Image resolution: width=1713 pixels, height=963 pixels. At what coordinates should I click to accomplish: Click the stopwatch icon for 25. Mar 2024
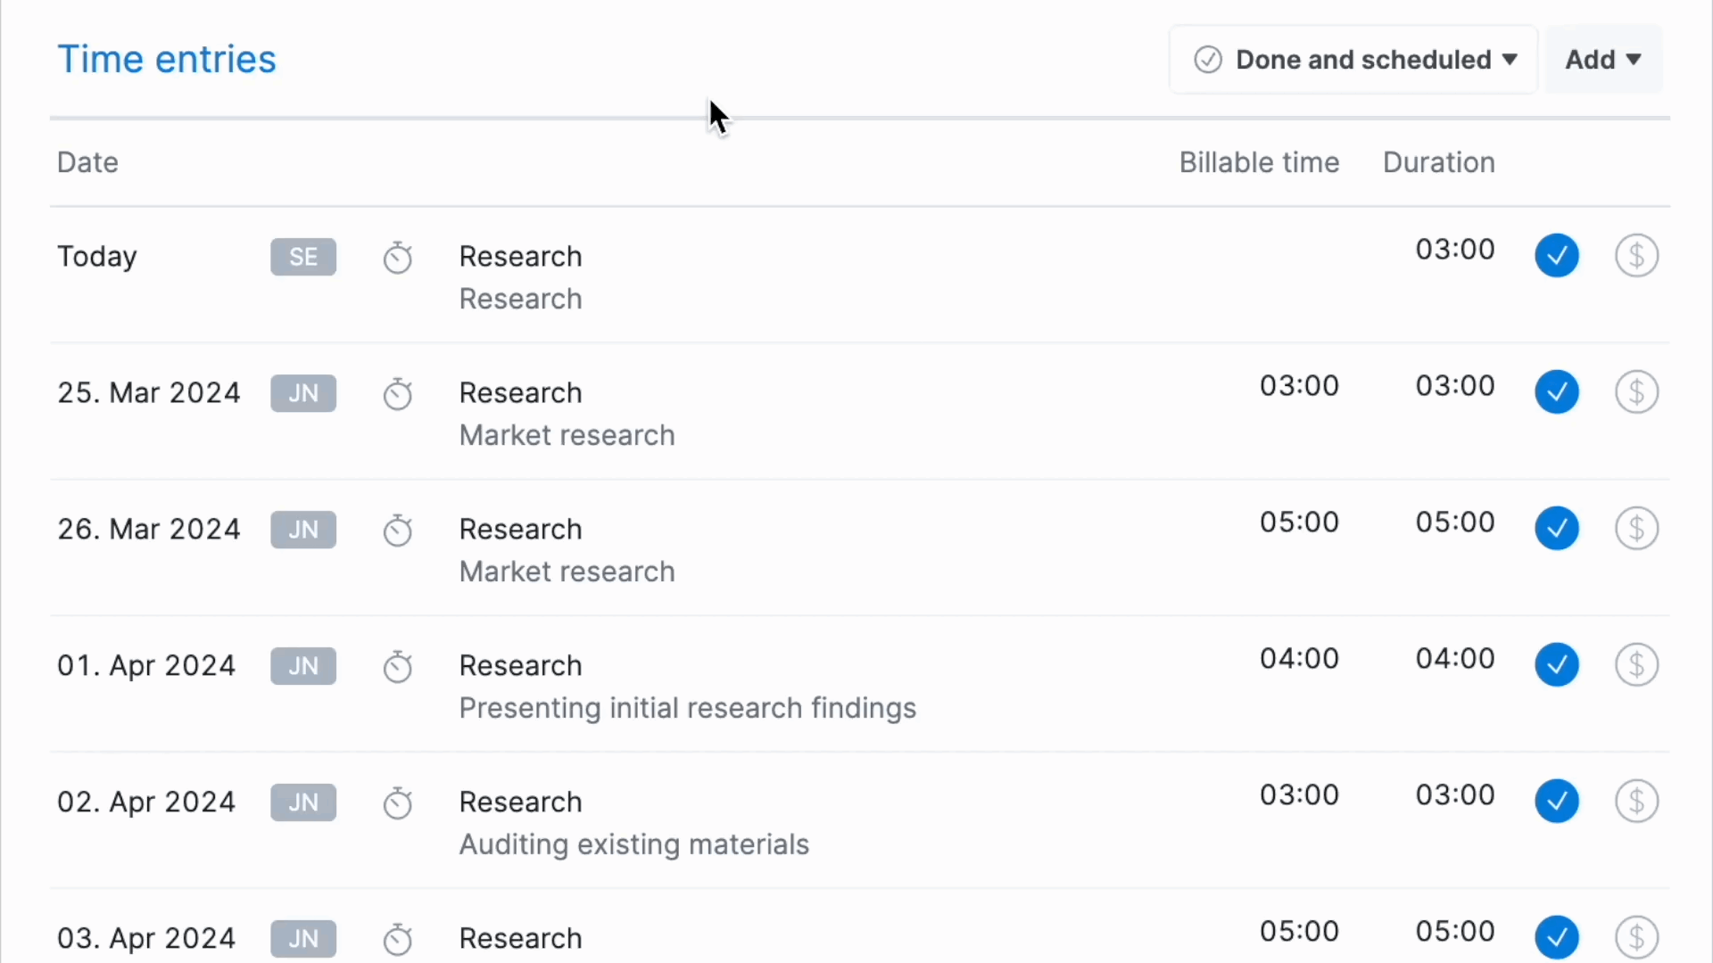398,394
